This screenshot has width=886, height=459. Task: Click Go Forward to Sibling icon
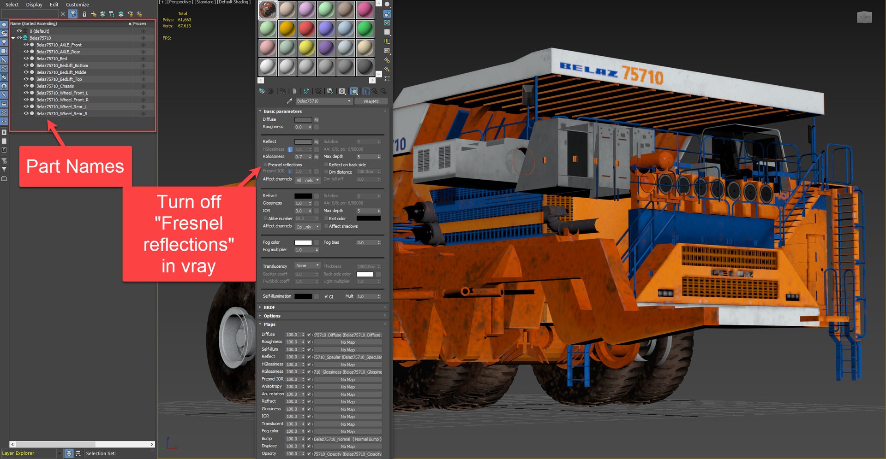tap(383, 91)
